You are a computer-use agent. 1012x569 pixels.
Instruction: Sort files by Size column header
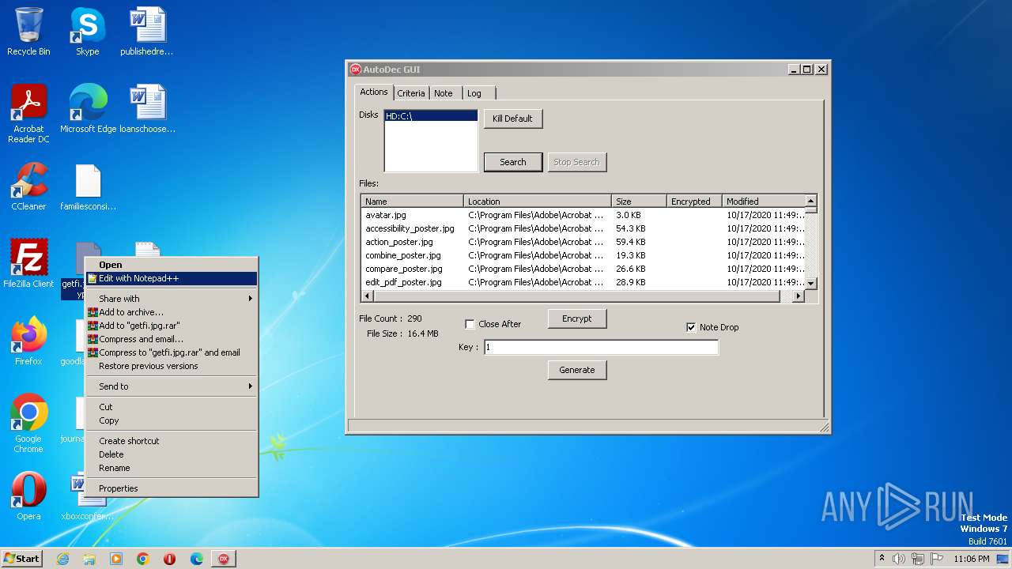[x=639, y=202]
